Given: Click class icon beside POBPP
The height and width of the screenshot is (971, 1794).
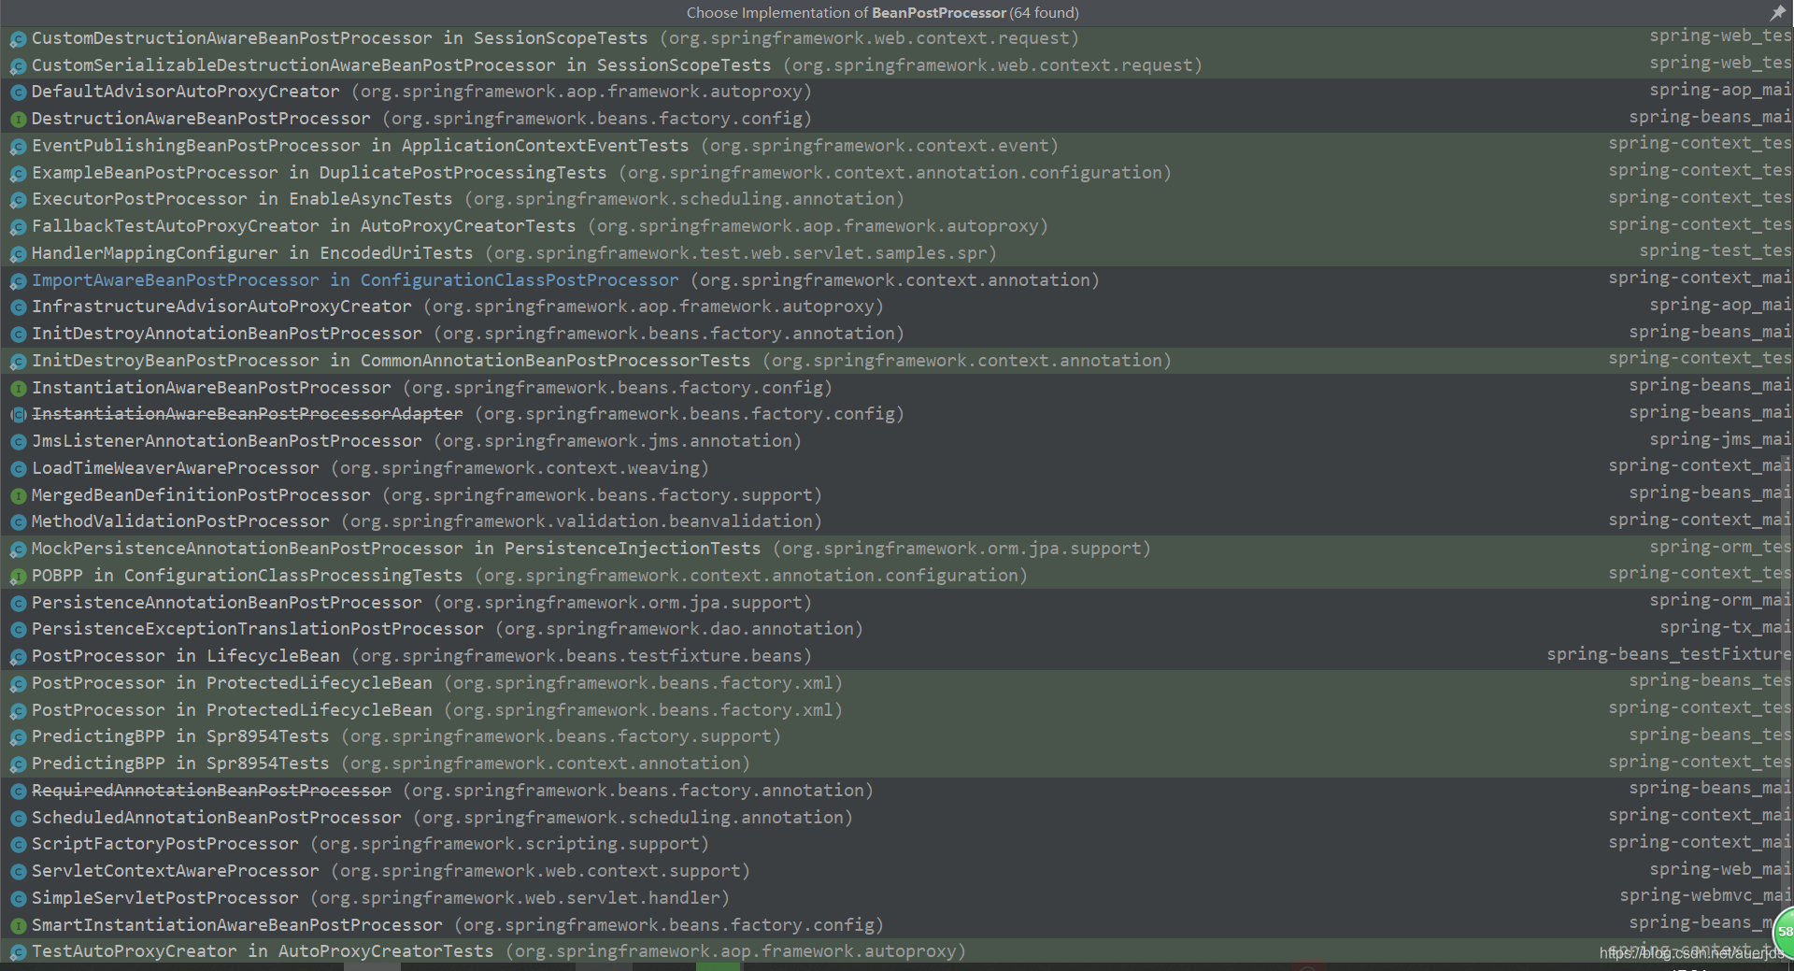Looking at the screenshot, I should click(x=18, y=577).
